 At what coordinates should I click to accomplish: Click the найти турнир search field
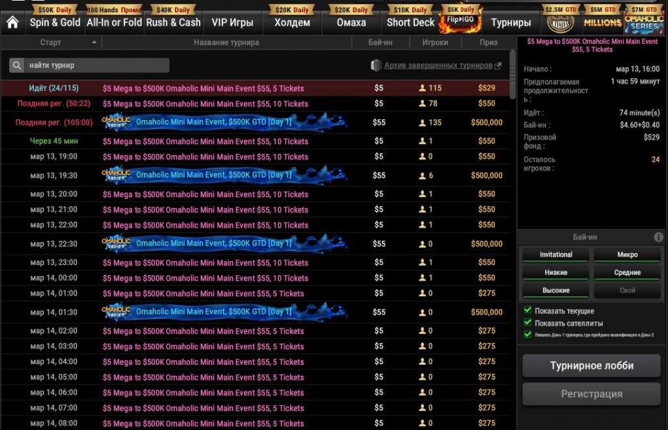point(96,66)
